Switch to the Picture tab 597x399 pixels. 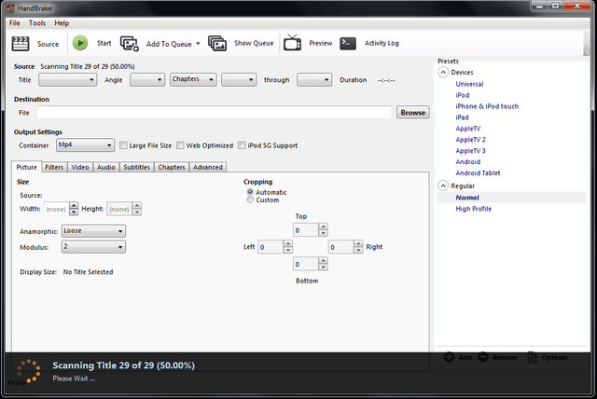click(27, 167)
